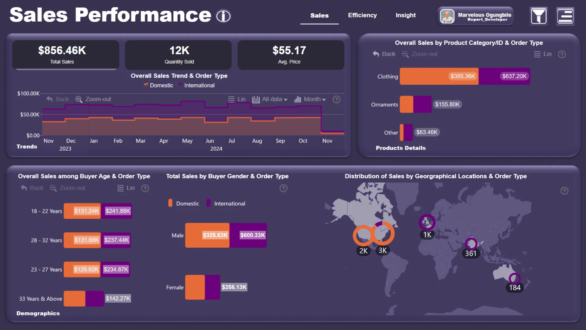Click help question mark in Sales Trend chart
The image size is (586, 330).
click(336, 100)
